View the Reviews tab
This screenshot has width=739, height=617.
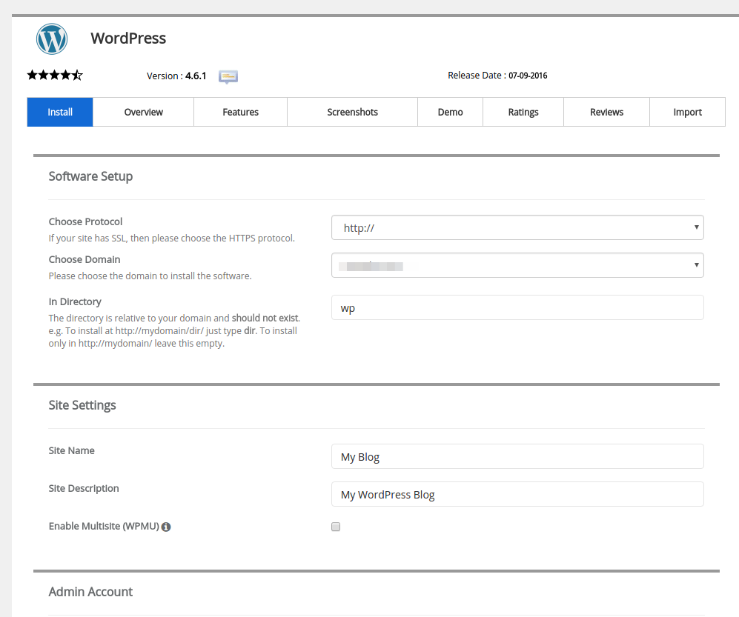(606, 112)
